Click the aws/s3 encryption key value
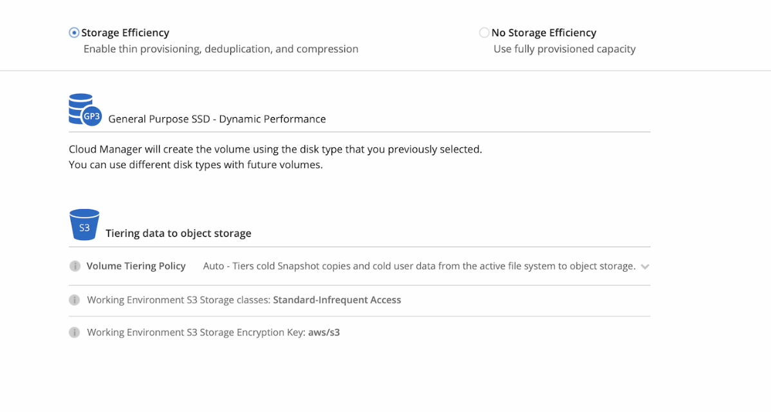 (x=324, y=332)
